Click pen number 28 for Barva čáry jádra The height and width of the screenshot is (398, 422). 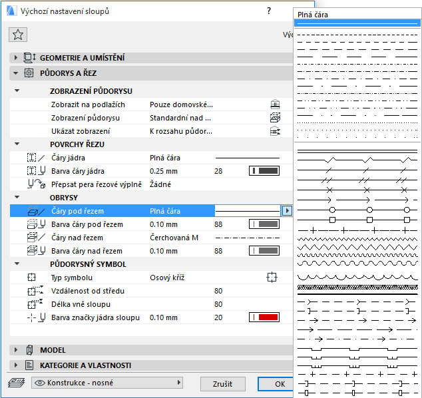(218, 171)
